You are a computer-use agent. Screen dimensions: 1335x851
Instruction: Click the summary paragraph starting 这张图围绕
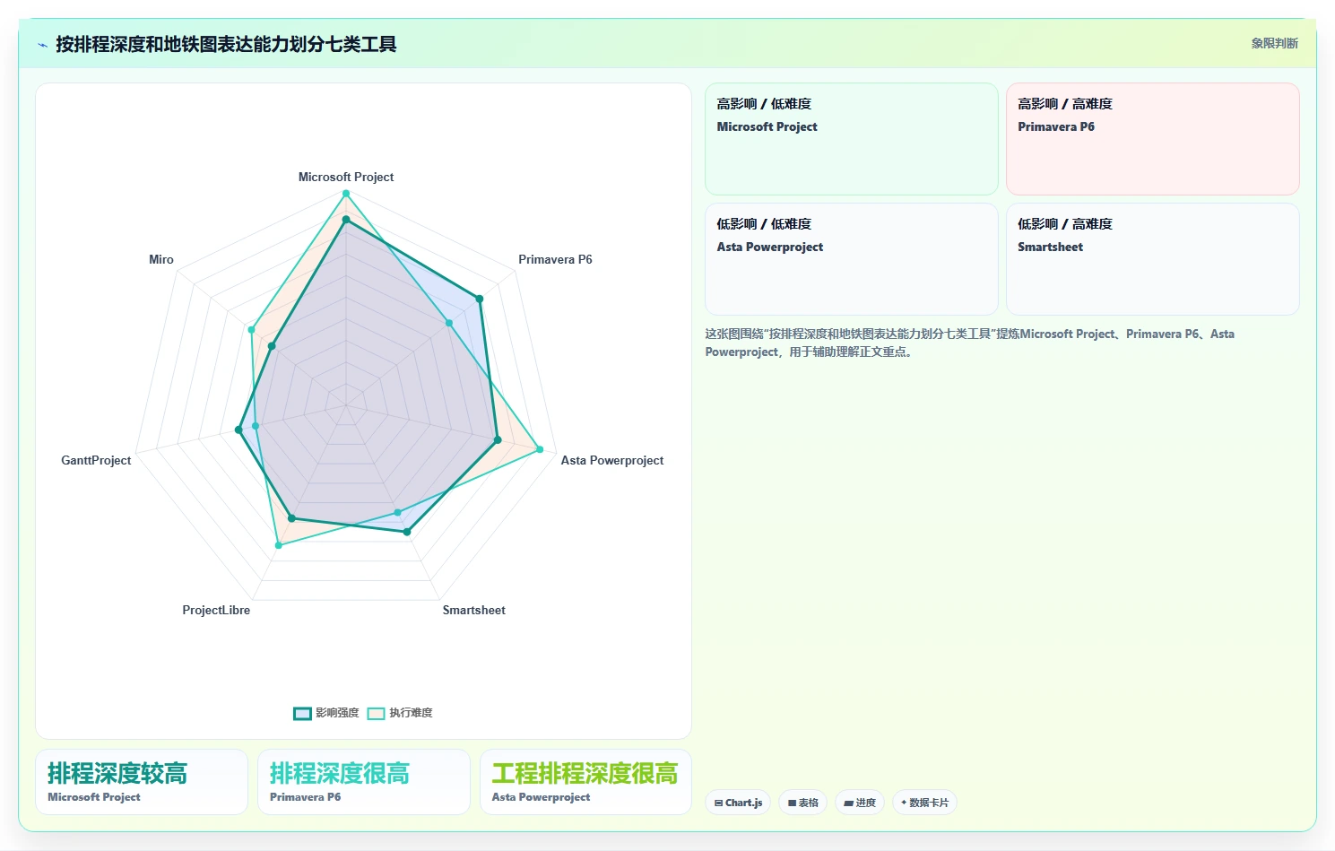click(x=969, y=343)
